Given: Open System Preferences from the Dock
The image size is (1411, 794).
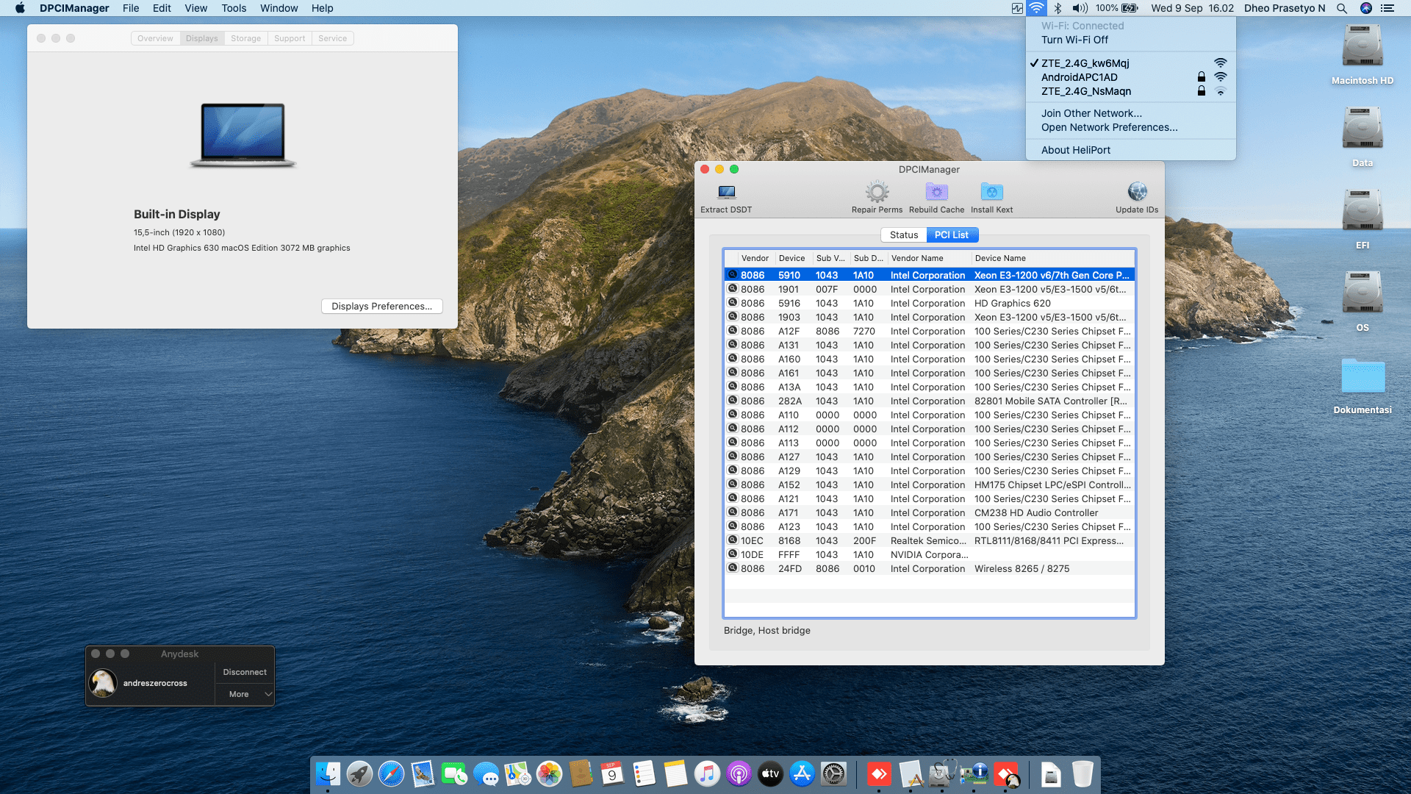Looking at the screenshot, I should click(833, 773).
